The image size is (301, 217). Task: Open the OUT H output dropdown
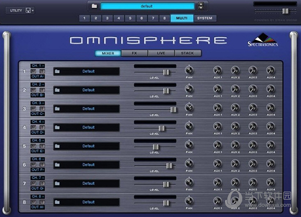pyautogui.click(x=38, y=207)
